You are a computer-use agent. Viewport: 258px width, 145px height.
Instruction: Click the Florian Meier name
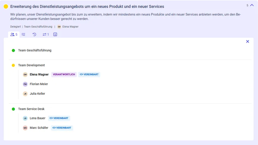tap(39, 84)
